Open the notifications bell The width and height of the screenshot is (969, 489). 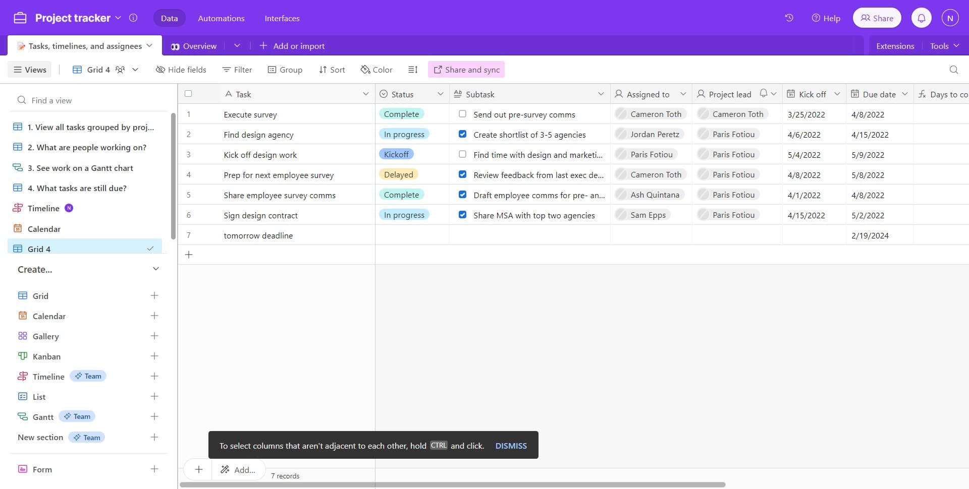tap(921, 18)
